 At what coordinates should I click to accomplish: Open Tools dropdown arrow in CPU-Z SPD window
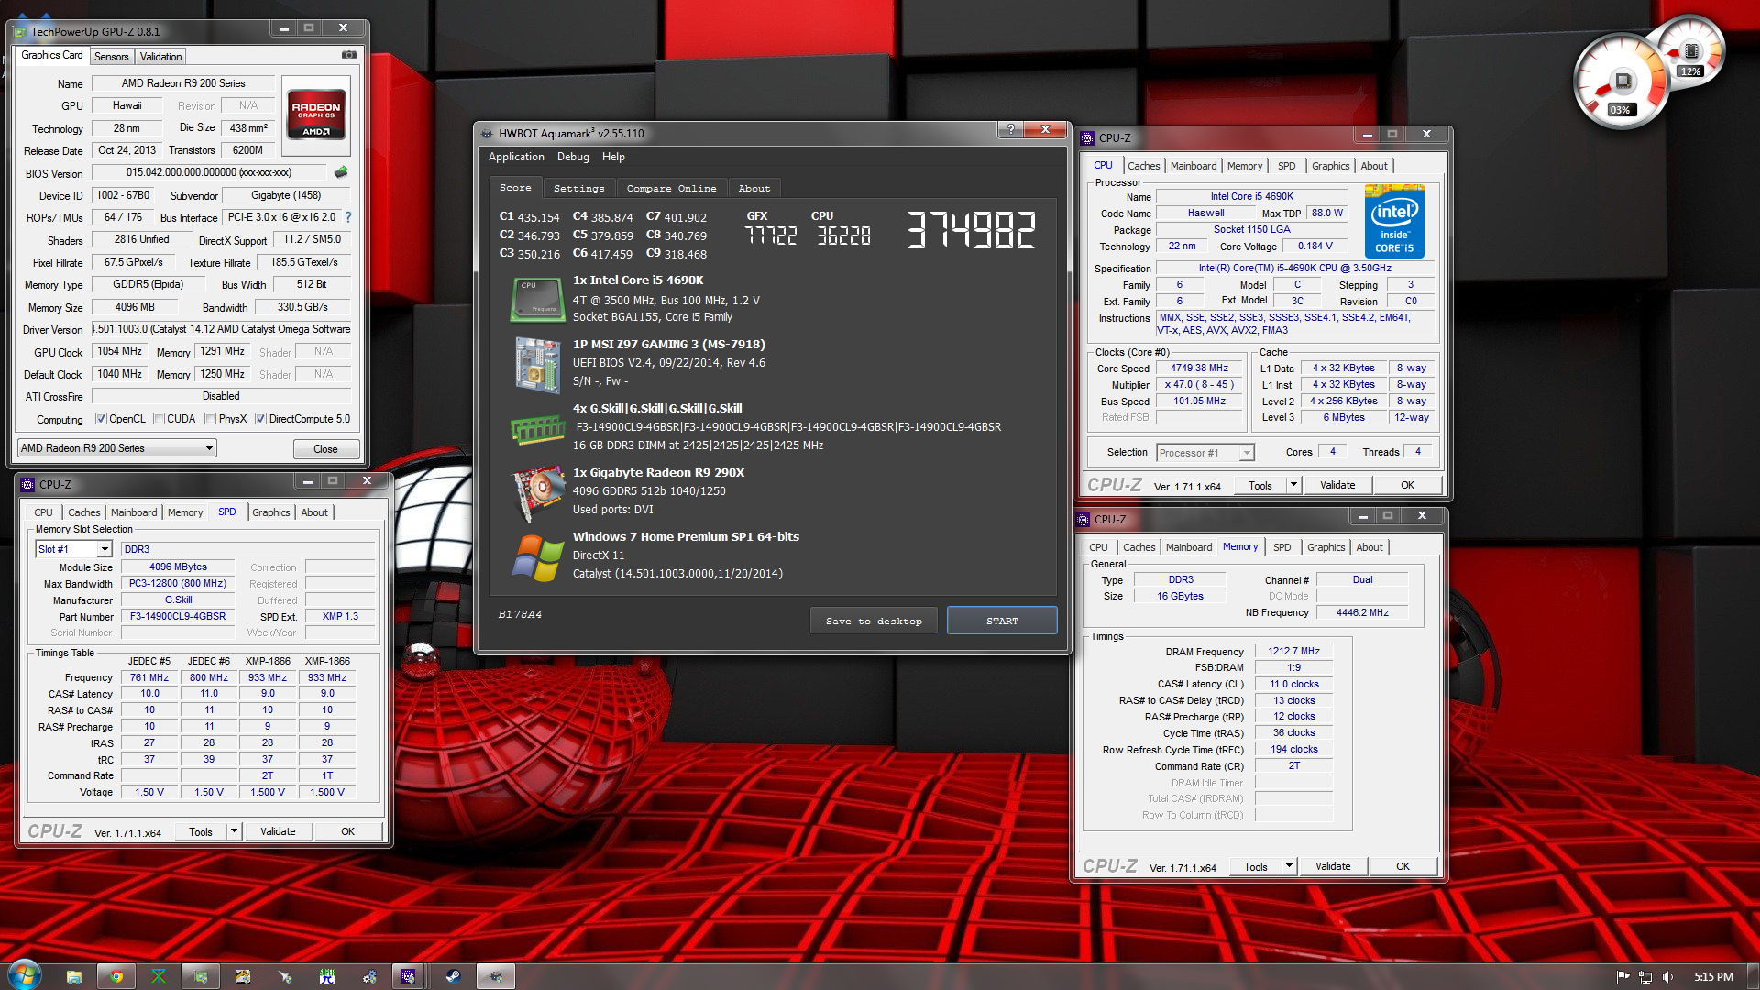(234, 831)
